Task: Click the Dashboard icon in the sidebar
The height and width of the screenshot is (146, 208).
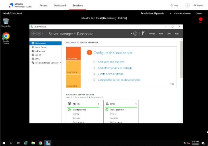Action: (33, 43)
